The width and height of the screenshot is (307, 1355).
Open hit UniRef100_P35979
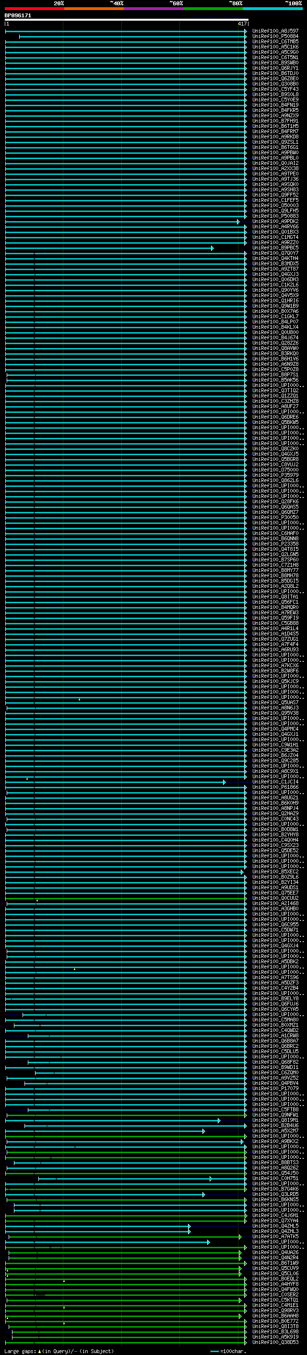click(275, 475)
